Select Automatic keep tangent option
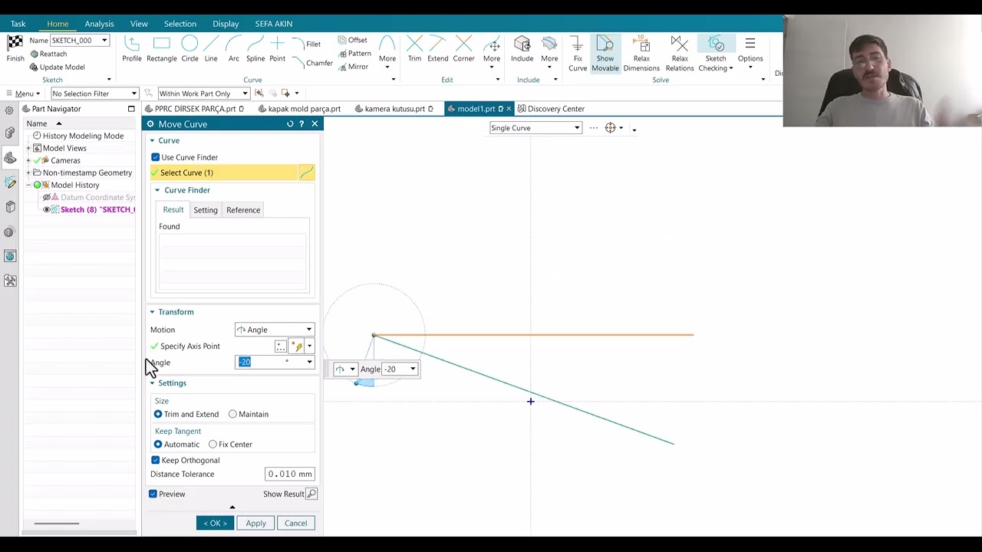The image size is (982, 552). click(x=158, y=444)
